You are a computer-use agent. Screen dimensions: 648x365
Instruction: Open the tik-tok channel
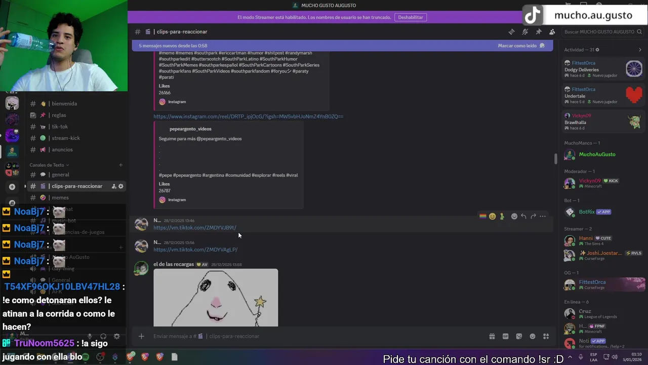pos(76,127)
